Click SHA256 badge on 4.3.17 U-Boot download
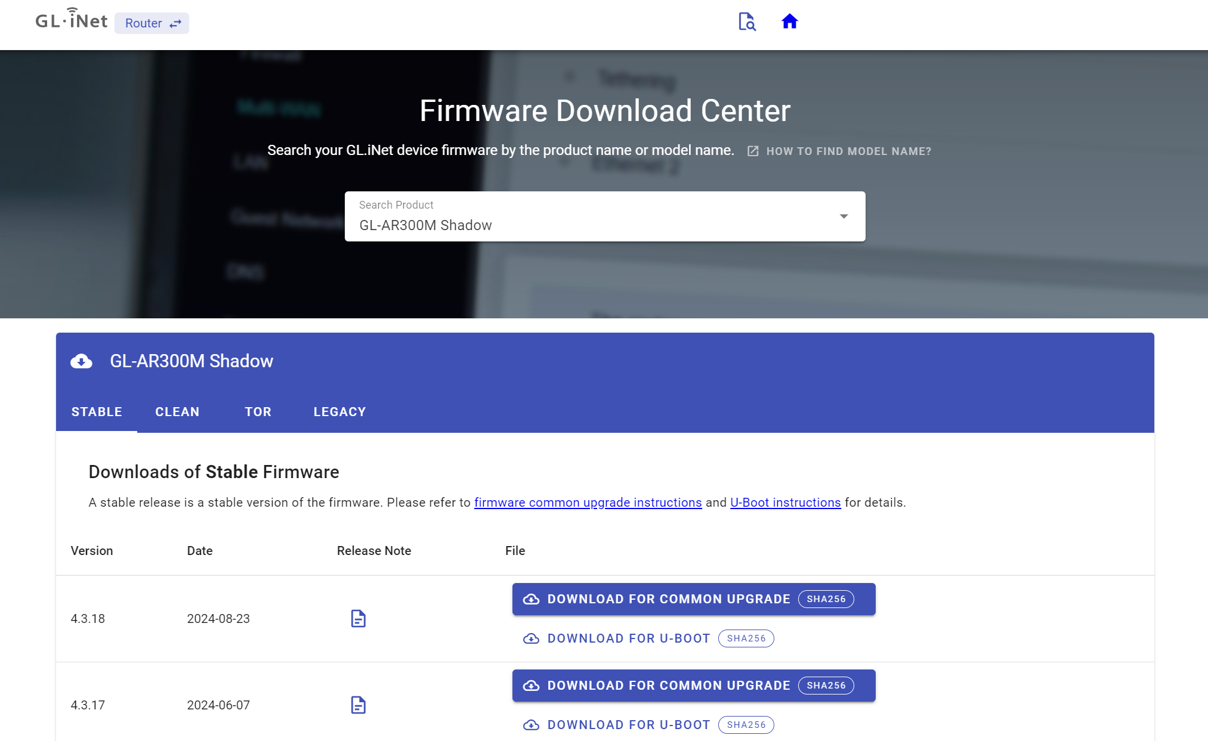This screenshot has width=1208, height=741. coord(746,725)
